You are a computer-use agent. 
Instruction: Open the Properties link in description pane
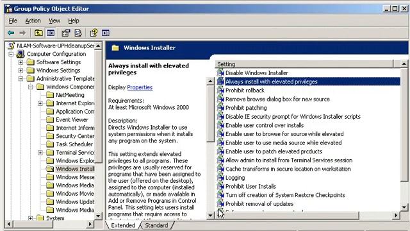[x=140, y=87]
